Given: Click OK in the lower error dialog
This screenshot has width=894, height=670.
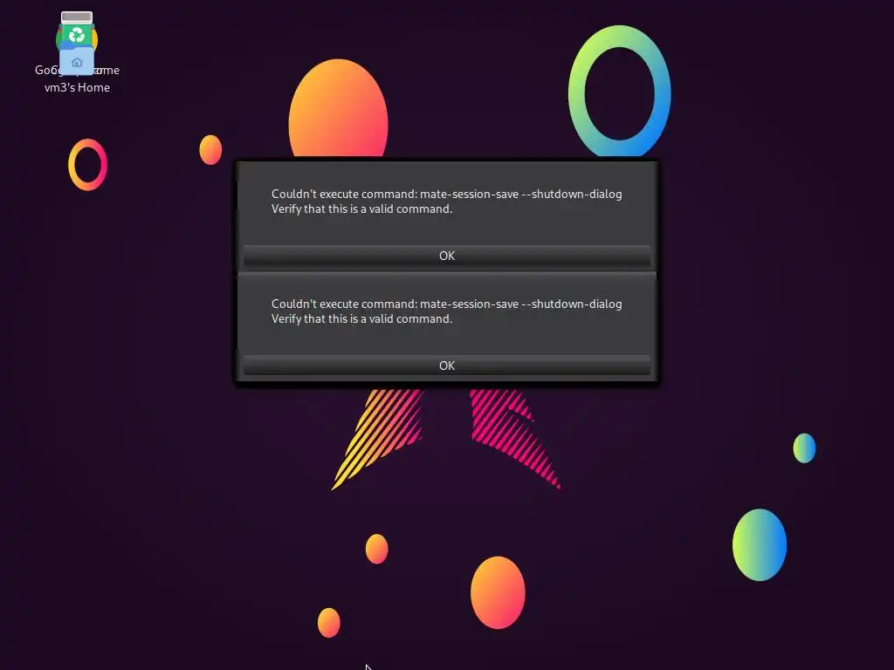Looking at the screenshot, I should coord(446,366).
